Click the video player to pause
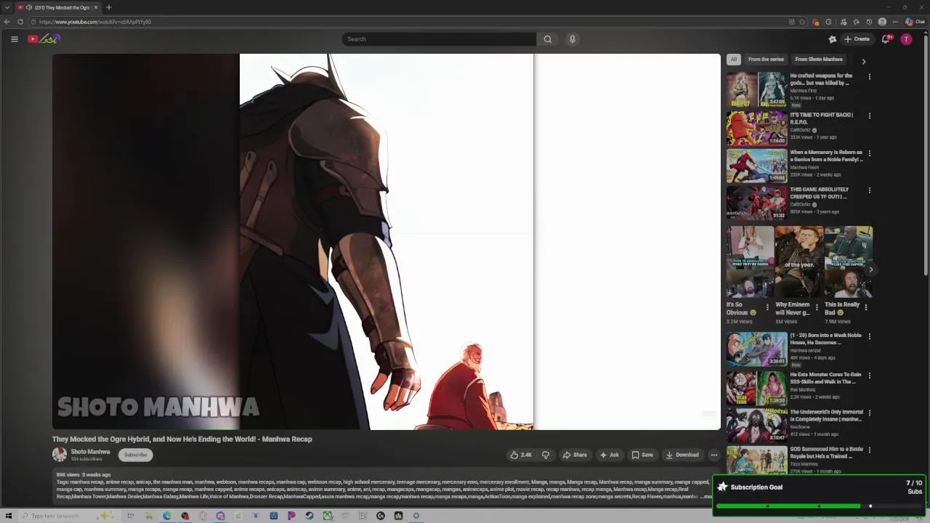This screenshot has height=523, width=930. [386, 242]
